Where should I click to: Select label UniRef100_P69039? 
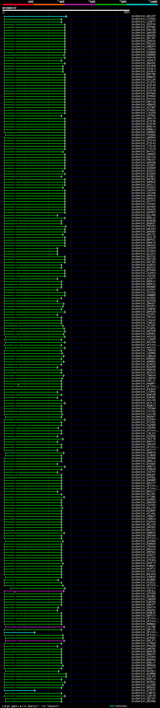pyautogui.click(x=143, y=58)
